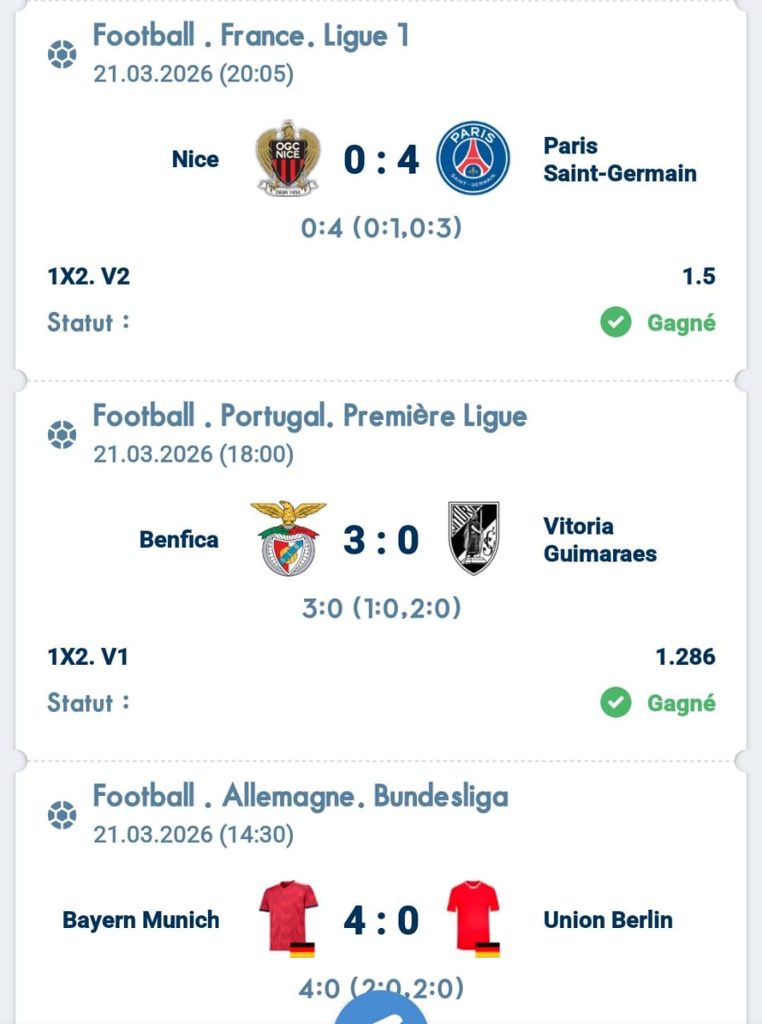Image resolution: width=762 pixels, height=1024 pixels.
Task: Open the Football Allemagne Bundesliga heading
Action: (300, 796)
